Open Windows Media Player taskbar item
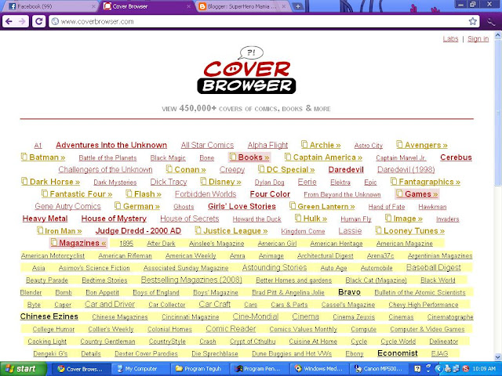The image size is (502, 376). 318,369
